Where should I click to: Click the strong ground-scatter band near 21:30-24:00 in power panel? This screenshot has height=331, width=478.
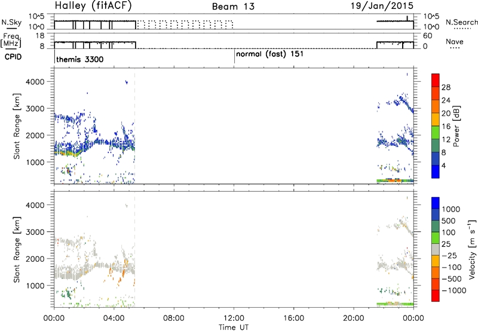point(395,180)
